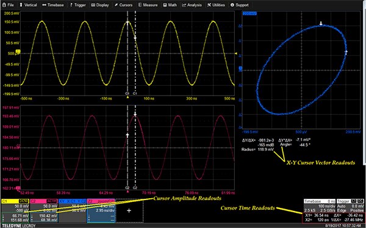Viewport: 366px width, 228px height.
Task: Click the ΔY/ΔX= -981.2e-3 readout
Action: pos(257,140)
